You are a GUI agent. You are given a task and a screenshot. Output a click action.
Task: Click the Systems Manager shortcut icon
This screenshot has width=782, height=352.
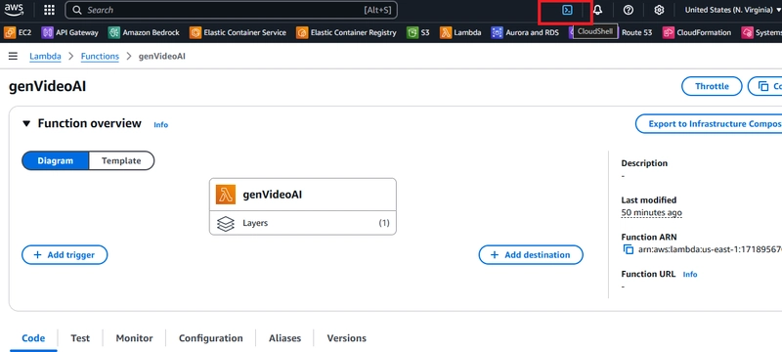coord(747,32)
